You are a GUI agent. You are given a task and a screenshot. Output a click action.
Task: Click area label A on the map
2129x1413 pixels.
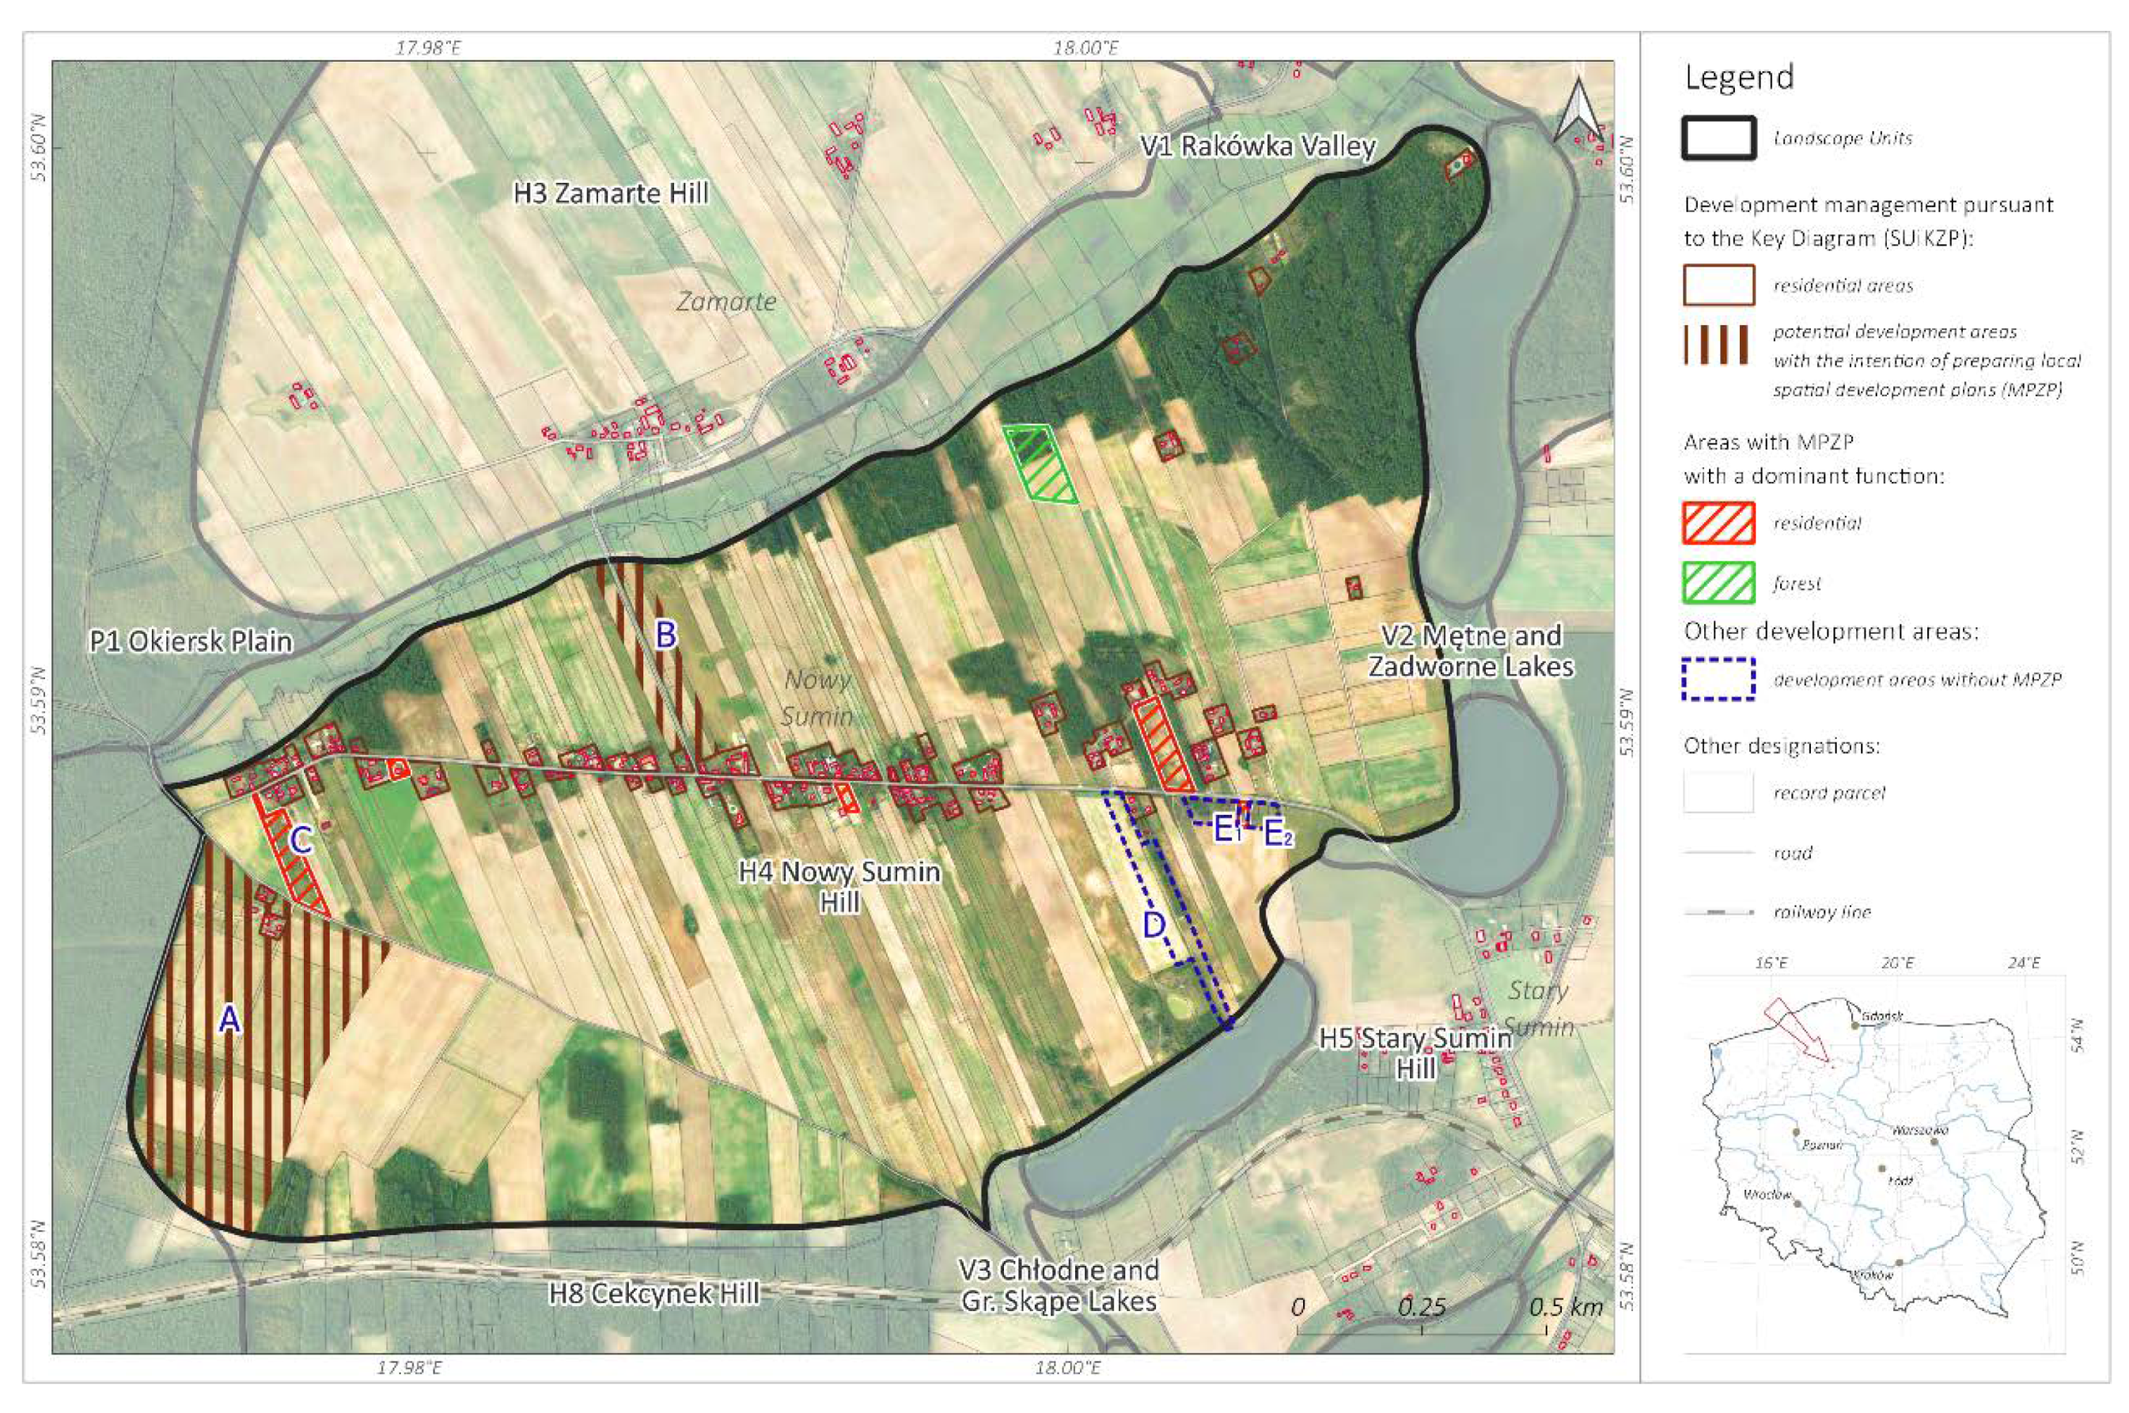tap(229, 1020)
